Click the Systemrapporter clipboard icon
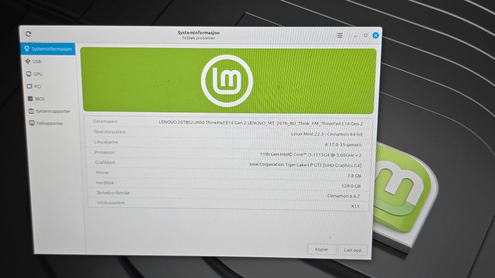 pos(31,111)
